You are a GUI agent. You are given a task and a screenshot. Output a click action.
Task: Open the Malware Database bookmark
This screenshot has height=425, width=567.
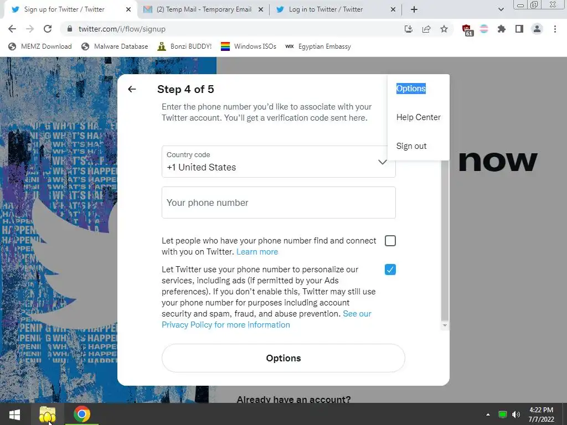(115, 46)
